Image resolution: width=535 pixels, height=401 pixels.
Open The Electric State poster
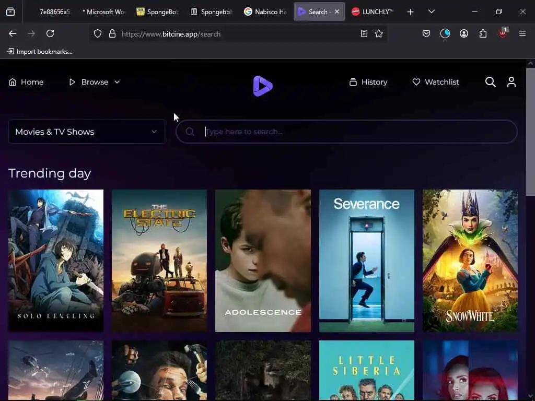click(159, 261)
